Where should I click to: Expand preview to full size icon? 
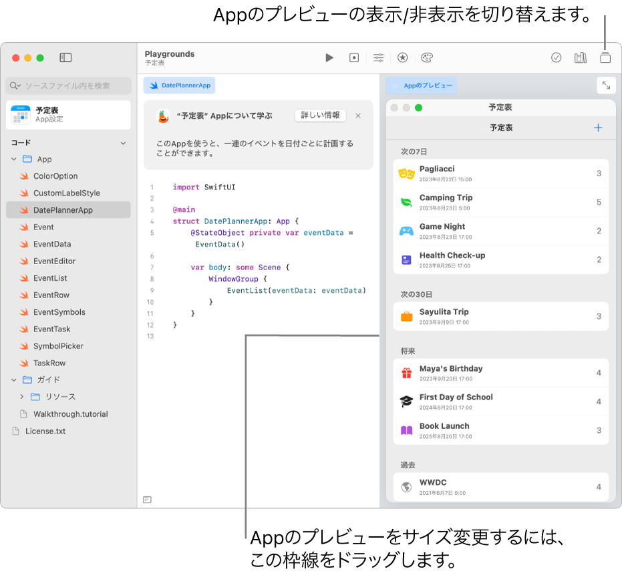[x=606, y=85]
